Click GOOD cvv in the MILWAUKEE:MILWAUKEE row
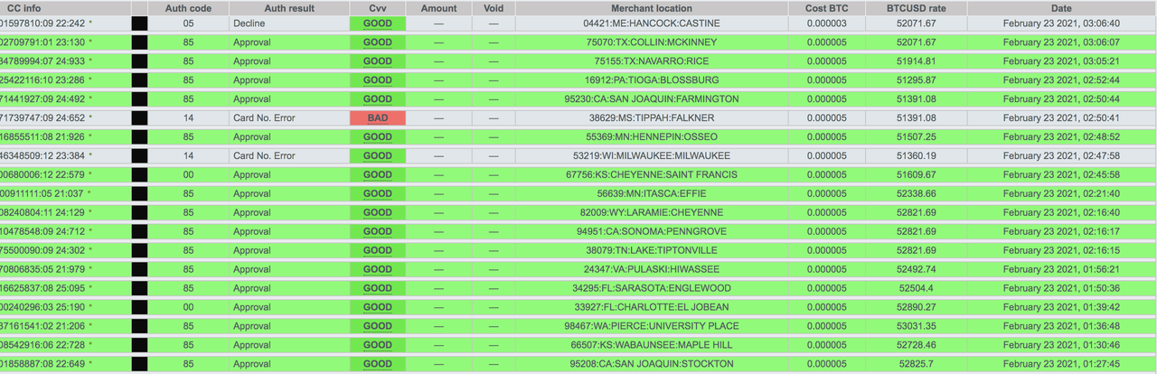 tap(378, 156)
